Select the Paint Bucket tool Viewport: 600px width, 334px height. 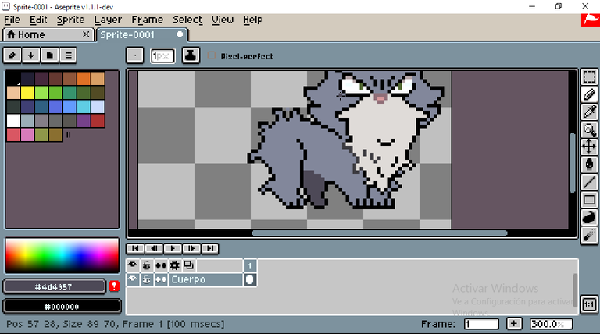coord(589,165)
